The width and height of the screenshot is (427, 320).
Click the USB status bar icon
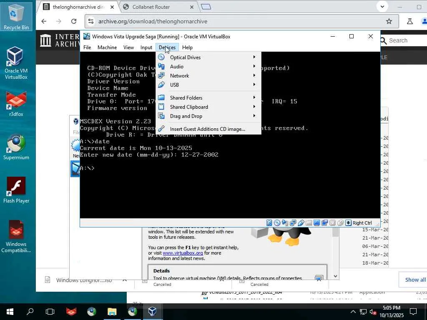pyautogui.click(x=301, y=223)
